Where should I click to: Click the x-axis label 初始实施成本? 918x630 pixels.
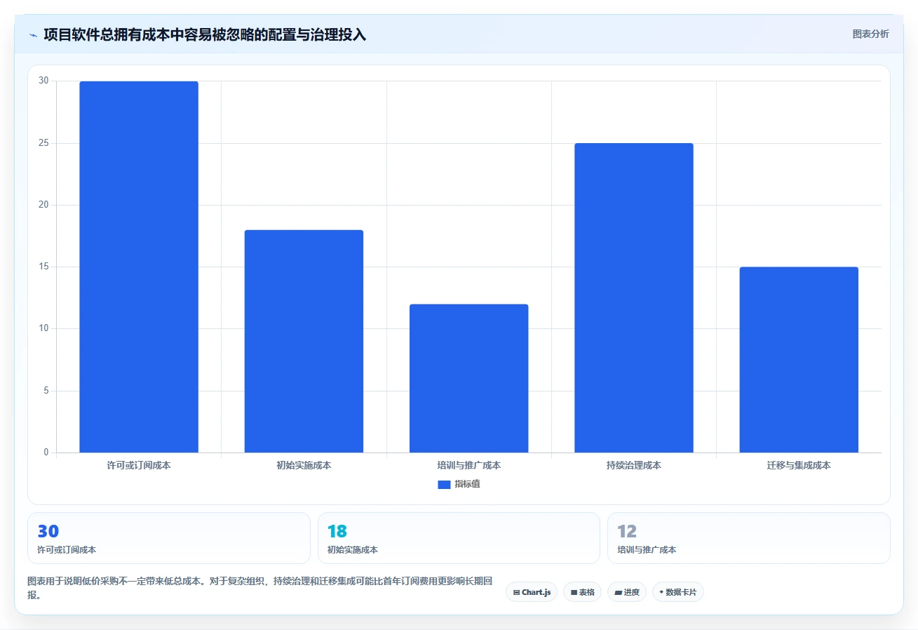pos(304,465)
